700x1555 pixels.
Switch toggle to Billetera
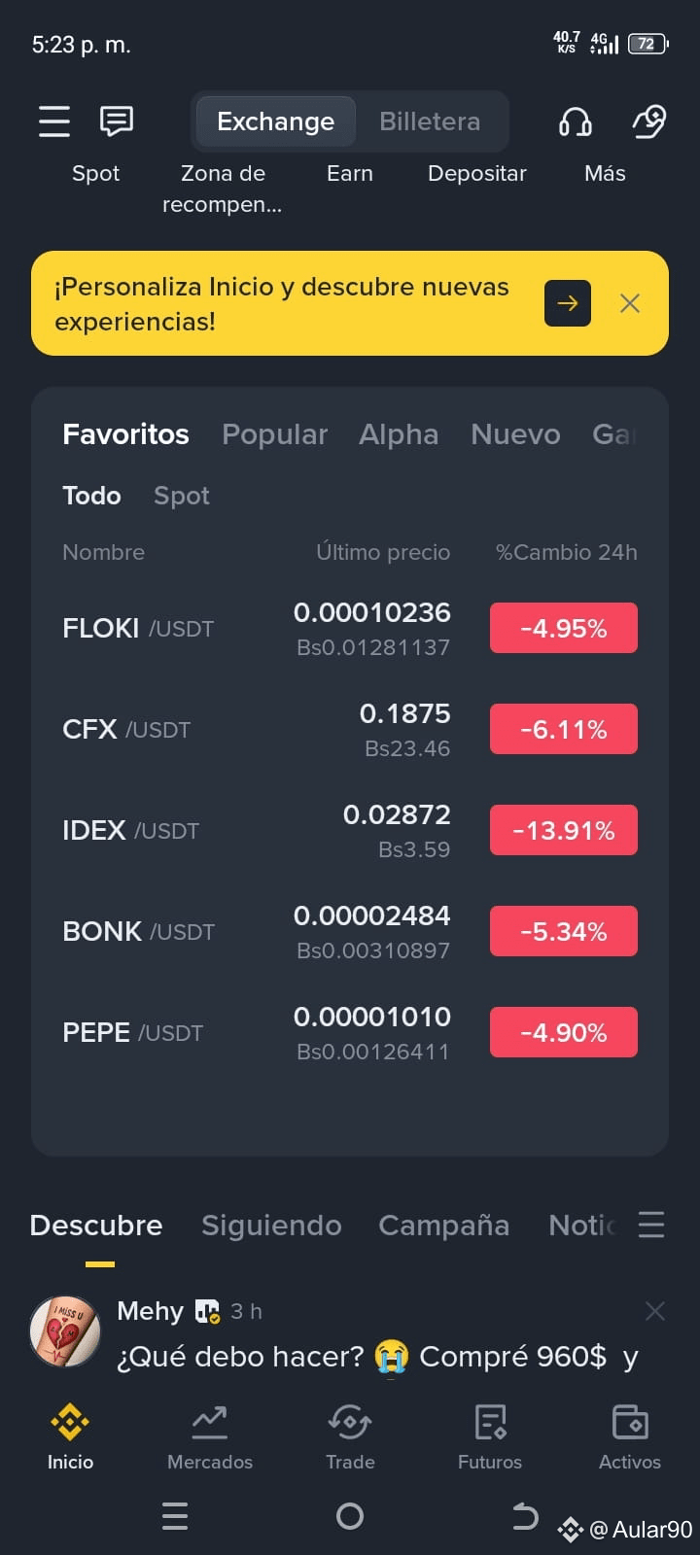coord(430,121)
